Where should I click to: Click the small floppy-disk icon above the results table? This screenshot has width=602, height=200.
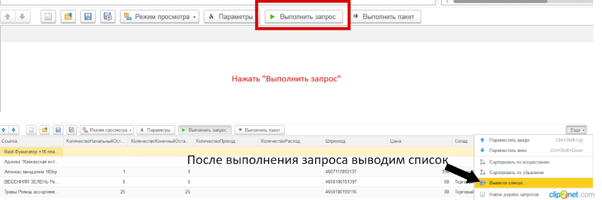58,130
